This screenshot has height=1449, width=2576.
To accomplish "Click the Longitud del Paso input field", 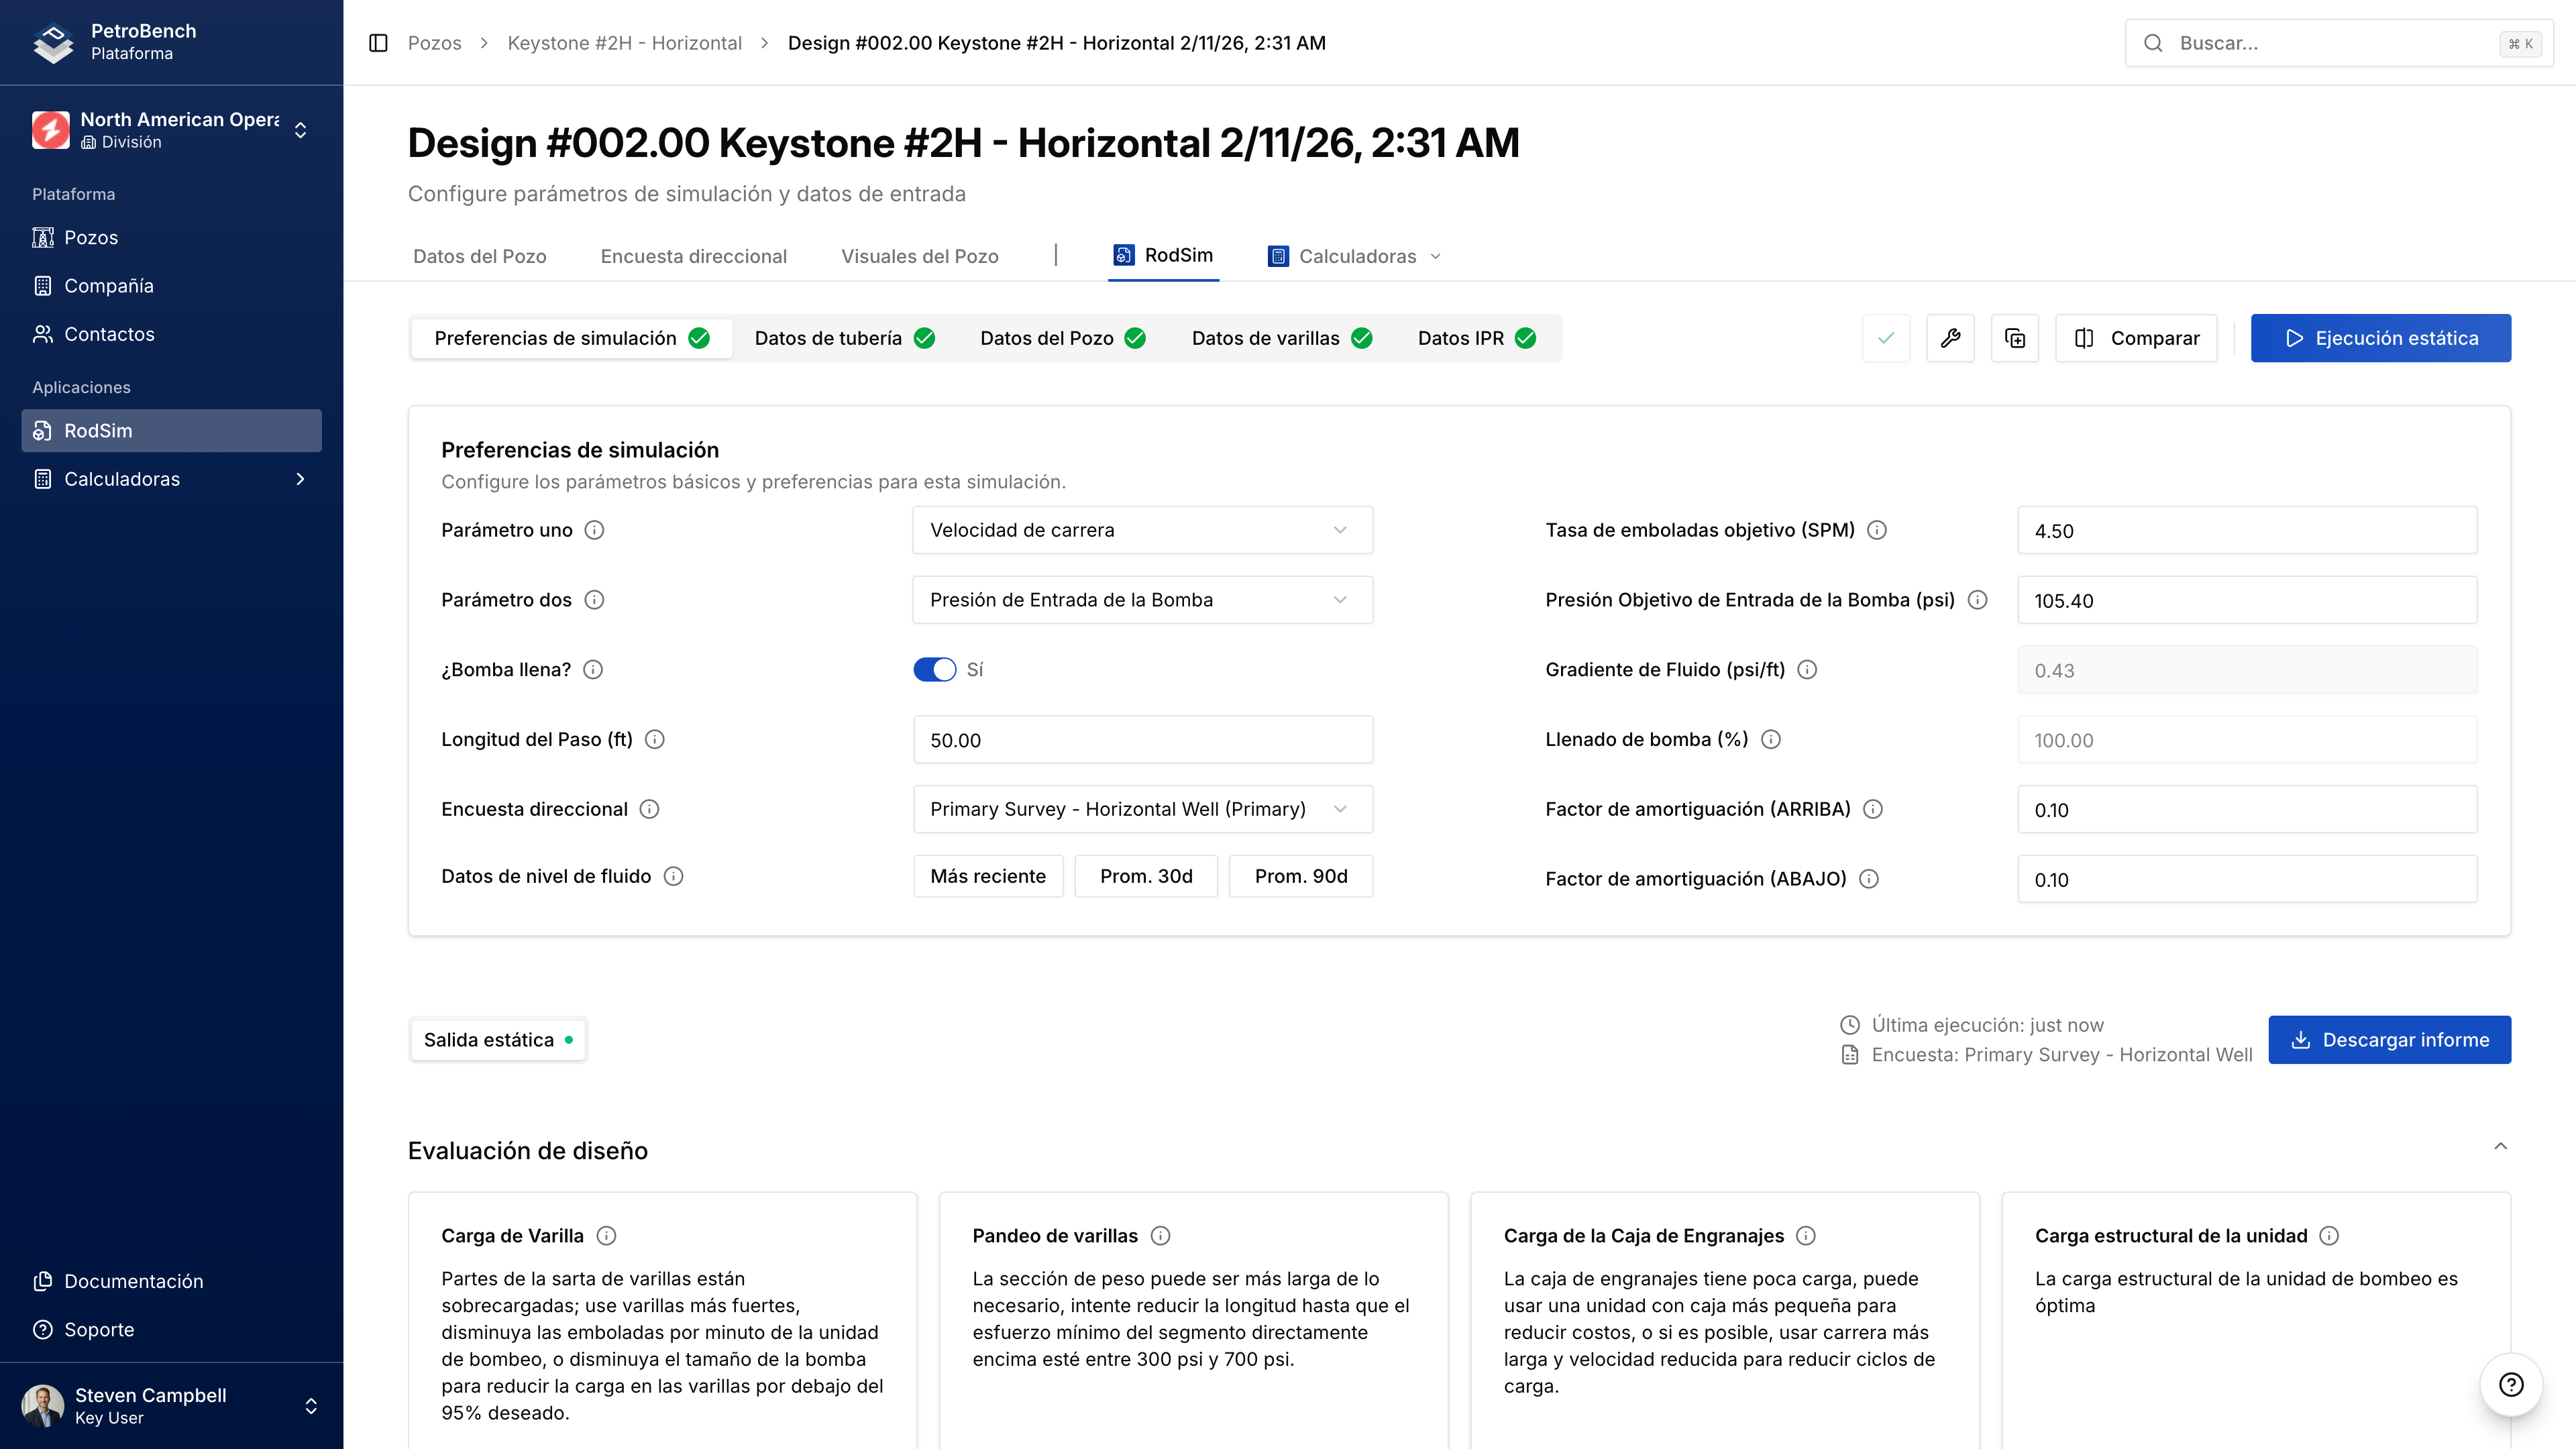I will [x=1142, y=740].
